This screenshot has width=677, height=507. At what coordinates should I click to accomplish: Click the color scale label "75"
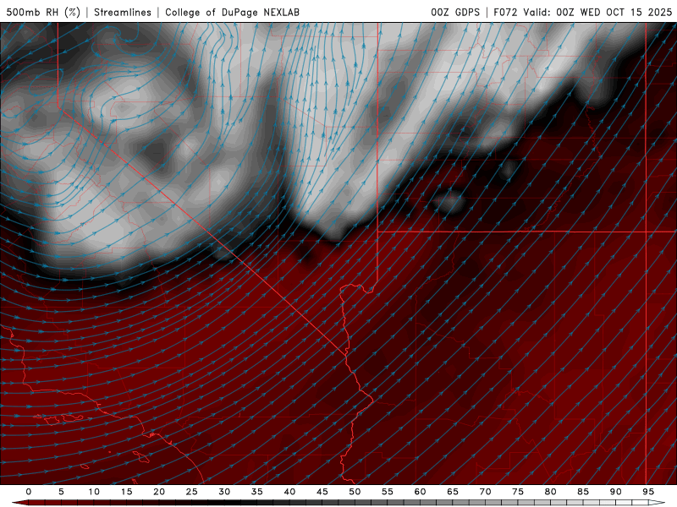click(518, 492)
